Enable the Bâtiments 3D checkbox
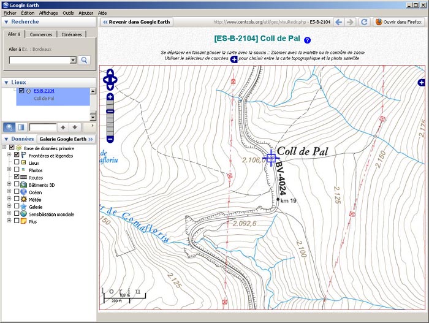Screen dimensions: 429x323 [17, 184]
